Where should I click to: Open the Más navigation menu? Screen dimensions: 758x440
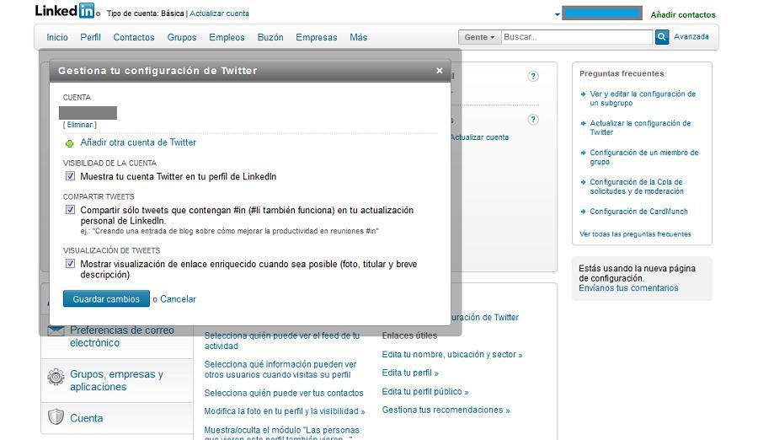coord(359,37)
